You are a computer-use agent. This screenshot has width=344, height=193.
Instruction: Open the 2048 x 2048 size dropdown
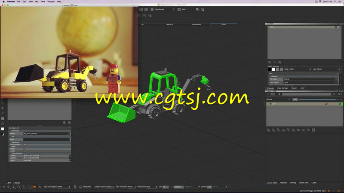pos(298,69)
